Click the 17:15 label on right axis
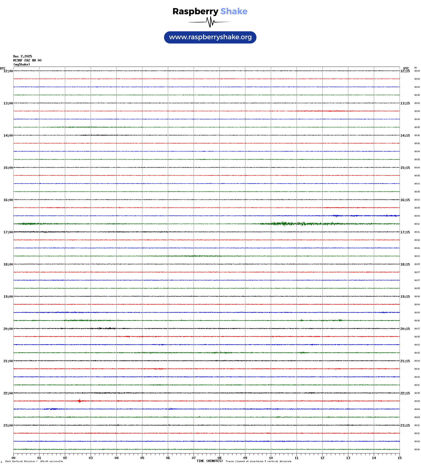The height and width of the screenshot is (465, 421). (x=405, y=232)
